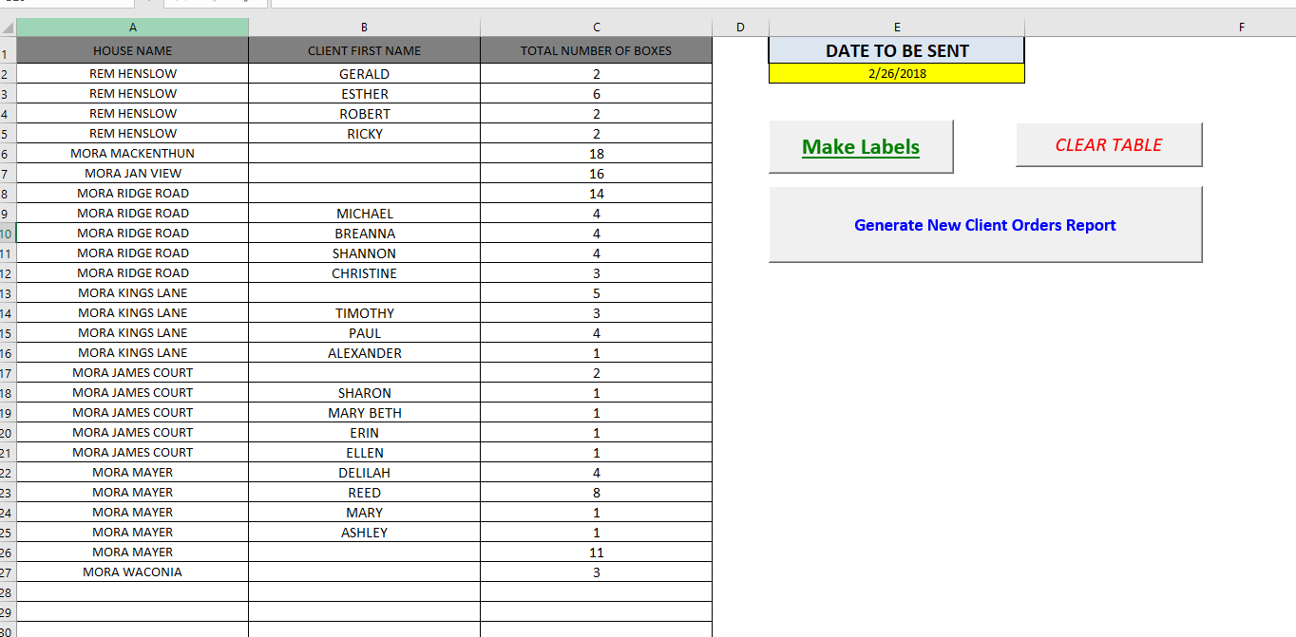This screenshot has width=1296, height=637.
Task: Select column A header
Action: [132, 28]
